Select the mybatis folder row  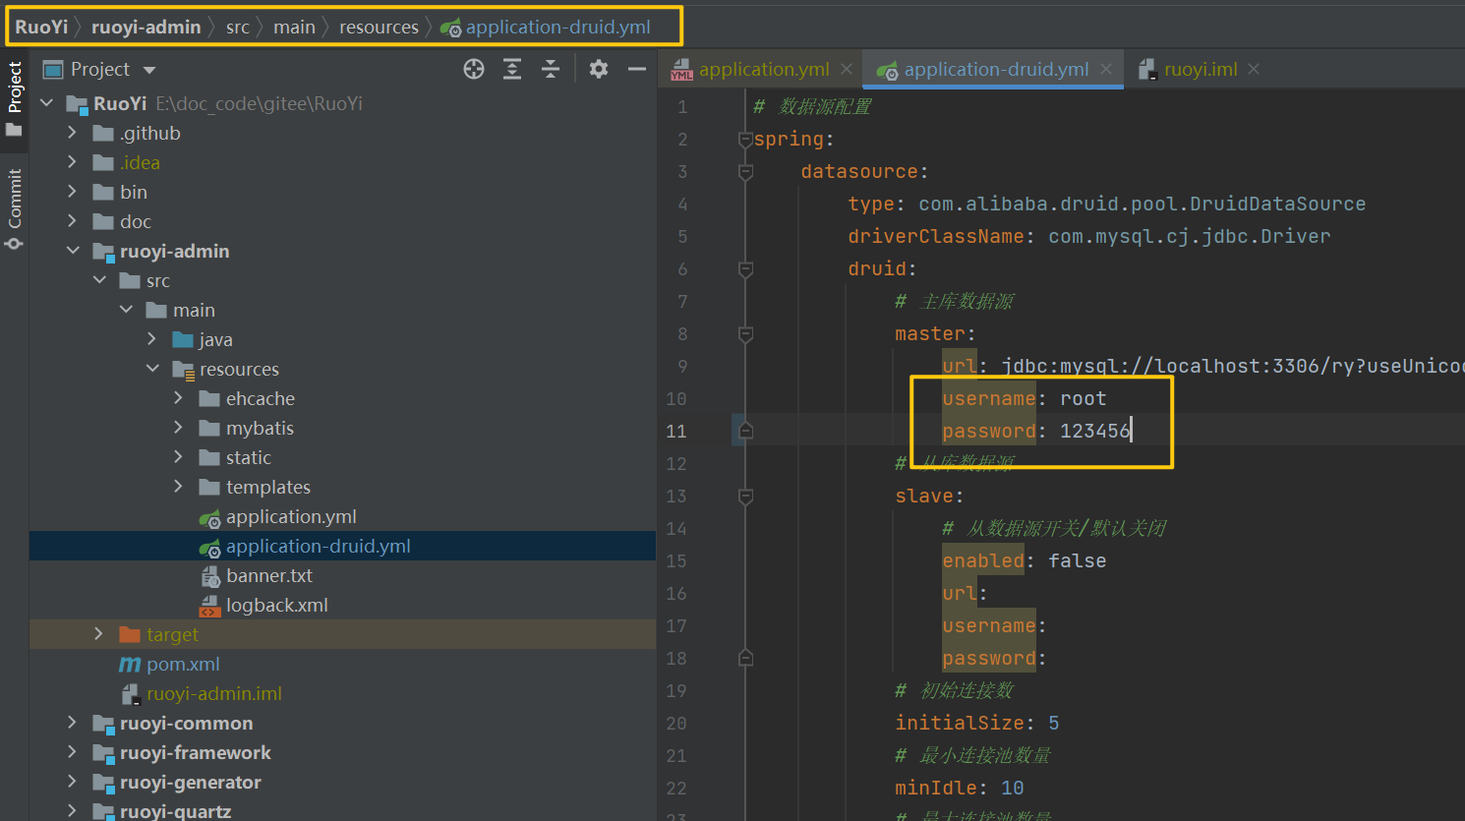(x=342, y=428)
